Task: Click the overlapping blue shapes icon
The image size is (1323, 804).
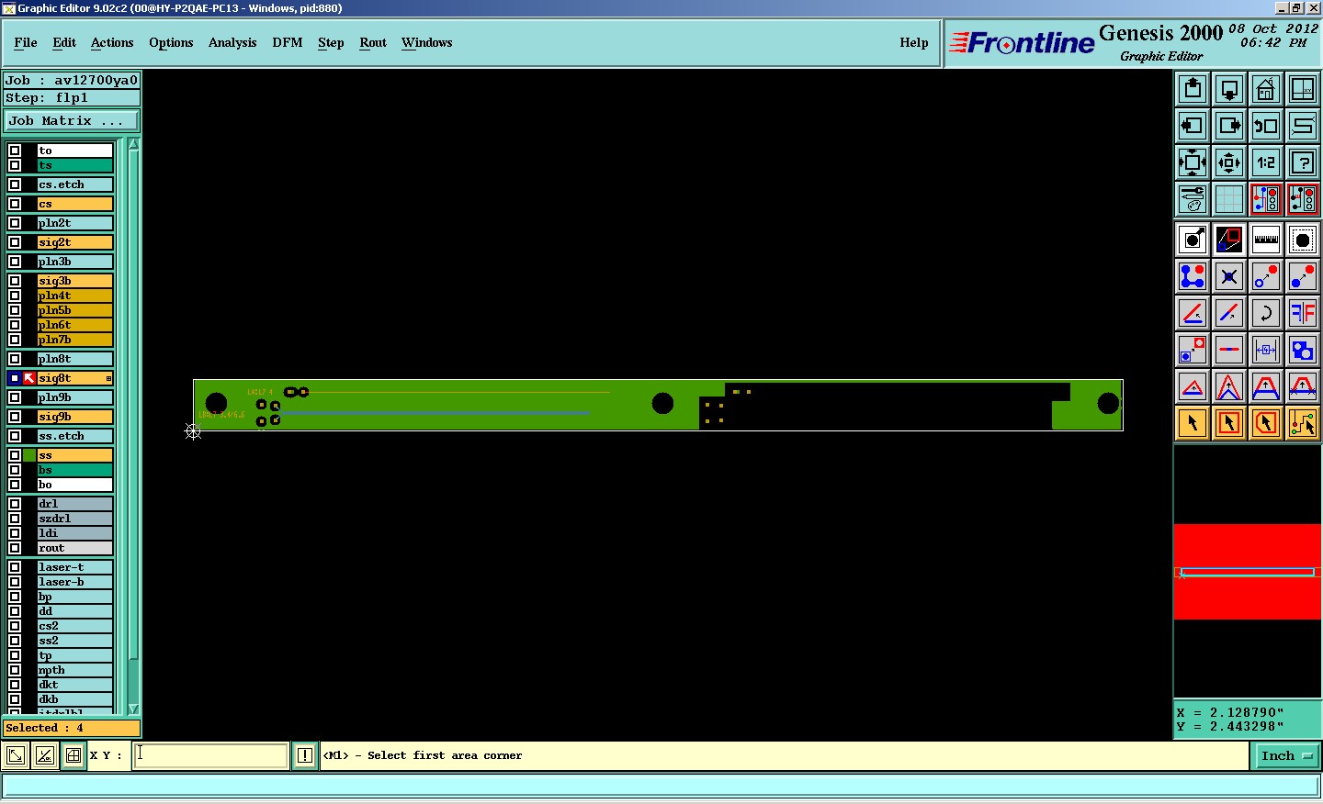Action: pos(1303,350)
